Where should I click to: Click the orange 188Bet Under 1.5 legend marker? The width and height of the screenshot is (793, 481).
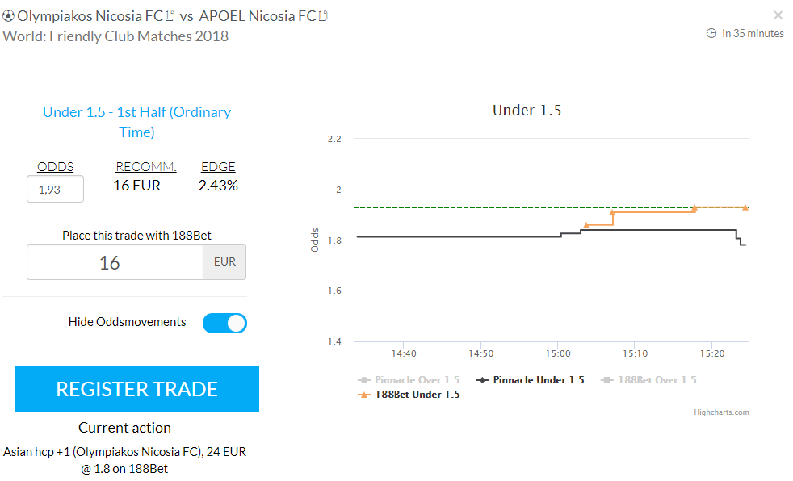363,395
